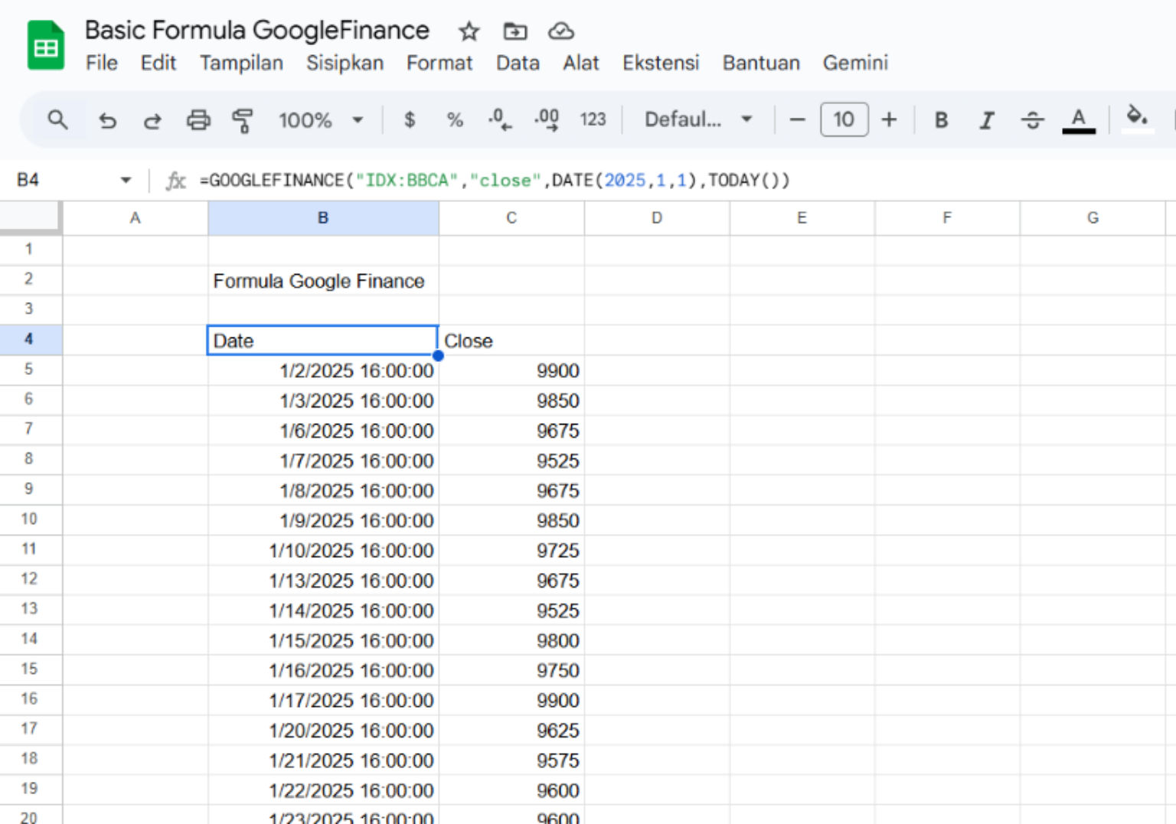Image resolution: width=1176 pixels, height=824 pixels.
Task: Click the fx function icon
Action: (176, 181)
